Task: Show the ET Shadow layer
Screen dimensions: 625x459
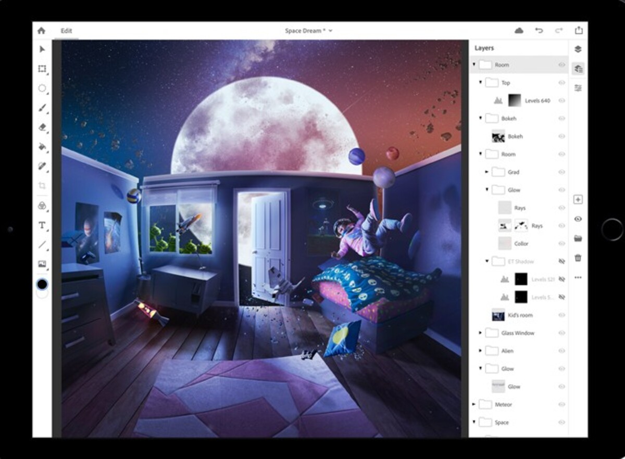Action: pyautogui.click(x=561, y=261)
